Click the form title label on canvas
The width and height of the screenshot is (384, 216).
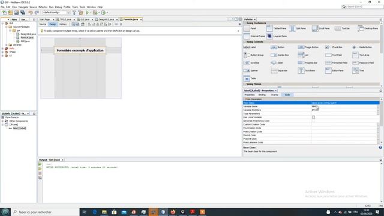pyautogui.click(x=80, y=50)
